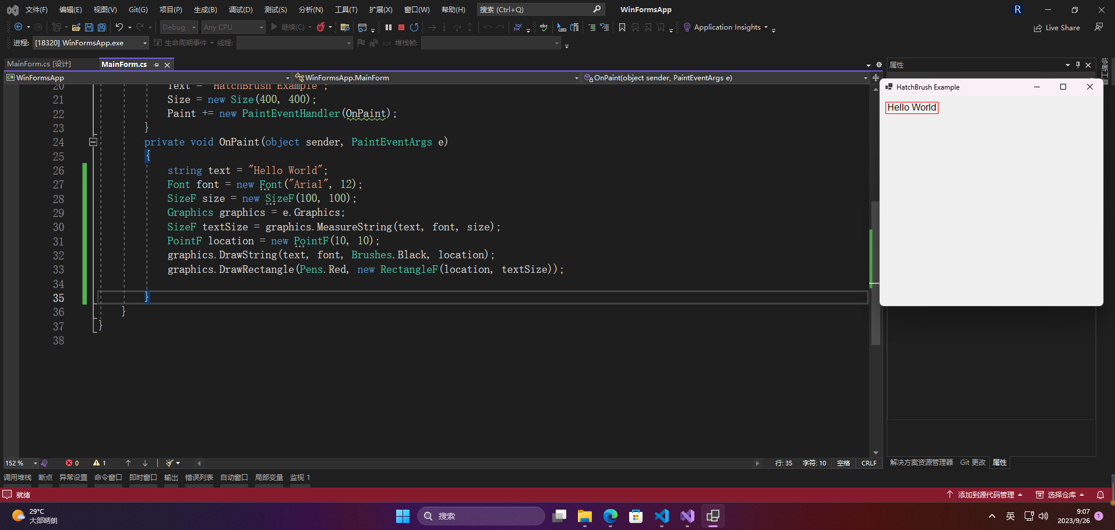1115x530 pixels.
Task: Open the 错误列表 tool window tab
Action: pyautogui.click(x=199, y=478)
